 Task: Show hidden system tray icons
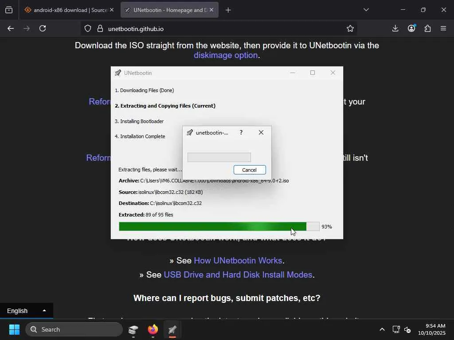coord(382,329)
